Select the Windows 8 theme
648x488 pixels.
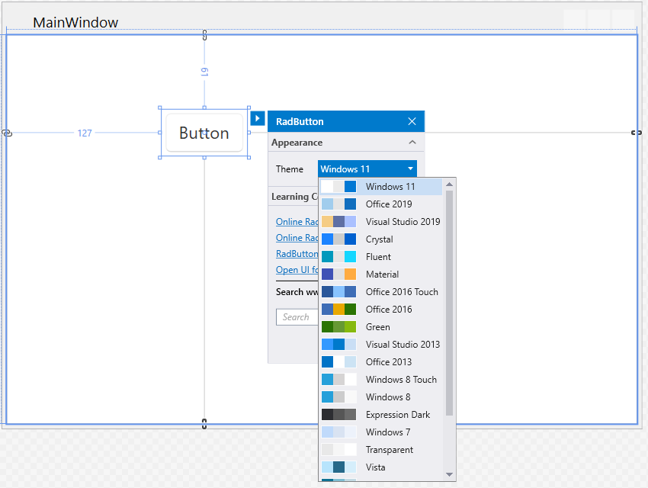[381, 397]
